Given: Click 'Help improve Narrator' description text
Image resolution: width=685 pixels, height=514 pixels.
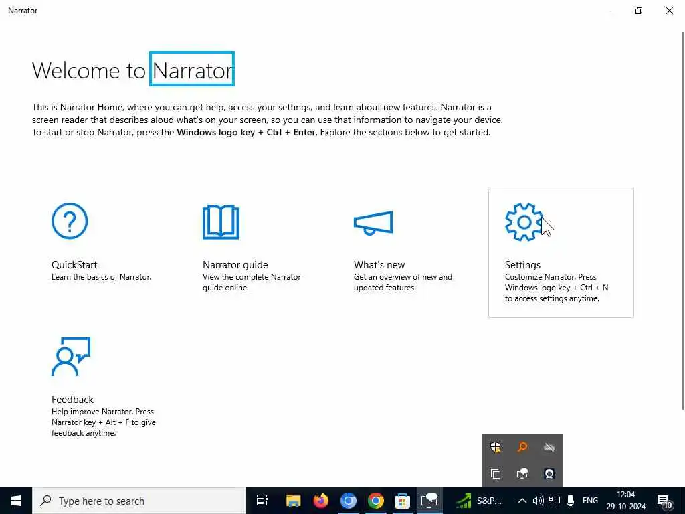Looking at the screenshot, I should (104, 422).
